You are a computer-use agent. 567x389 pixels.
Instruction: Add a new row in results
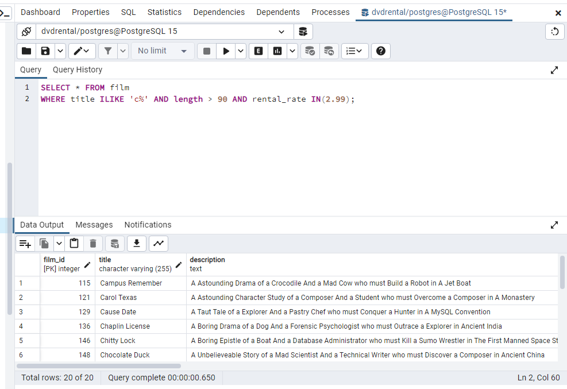25,244
